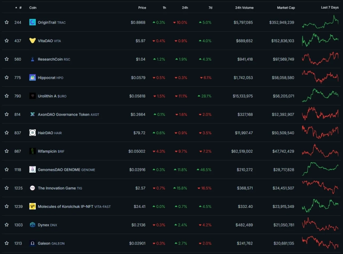Screen dimensions: 343x254
Task: Sort table by Market Cap header
Action: tap(286, 8)
